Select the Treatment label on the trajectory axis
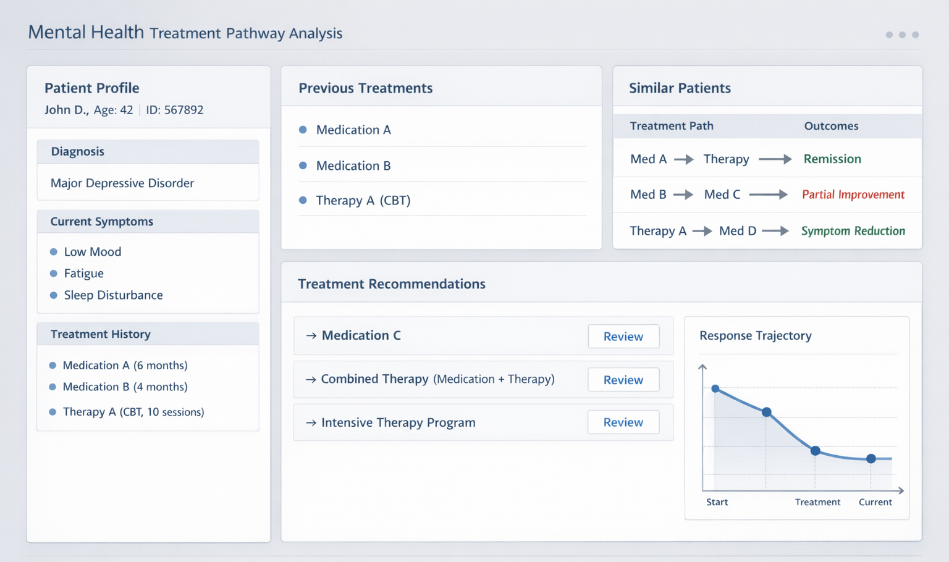 817,501
